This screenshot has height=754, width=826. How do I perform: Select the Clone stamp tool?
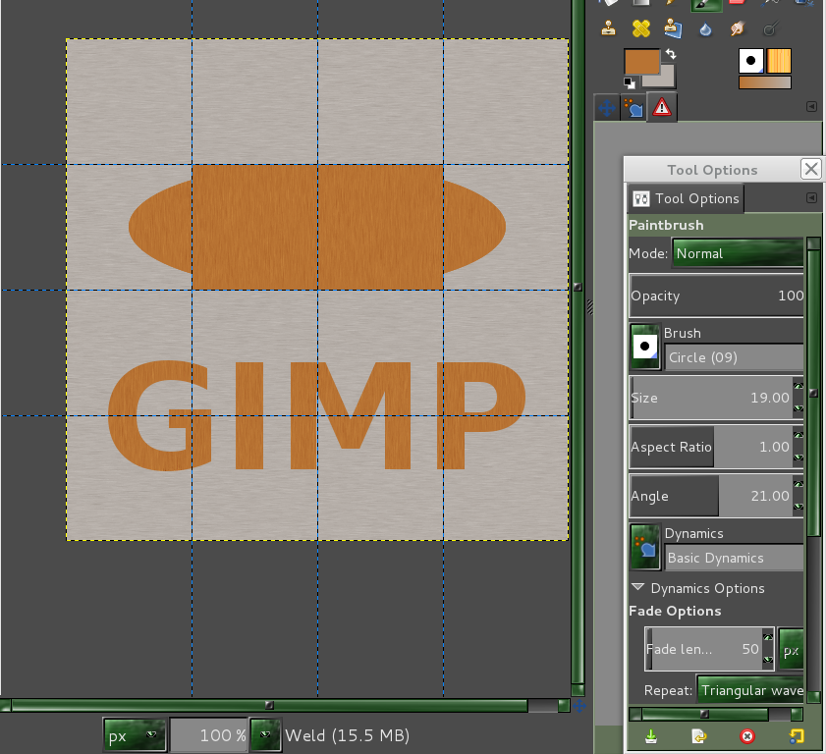coord(608,27)
